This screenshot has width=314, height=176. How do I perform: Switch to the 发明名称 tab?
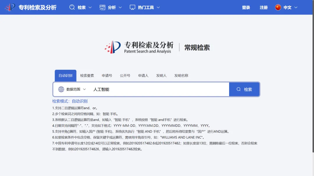pyautogui.click(x=181, y=76)
